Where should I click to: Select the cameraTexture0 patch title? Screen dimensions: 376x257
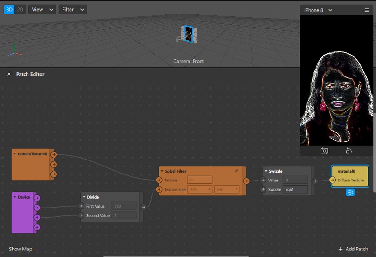(32, 154)
